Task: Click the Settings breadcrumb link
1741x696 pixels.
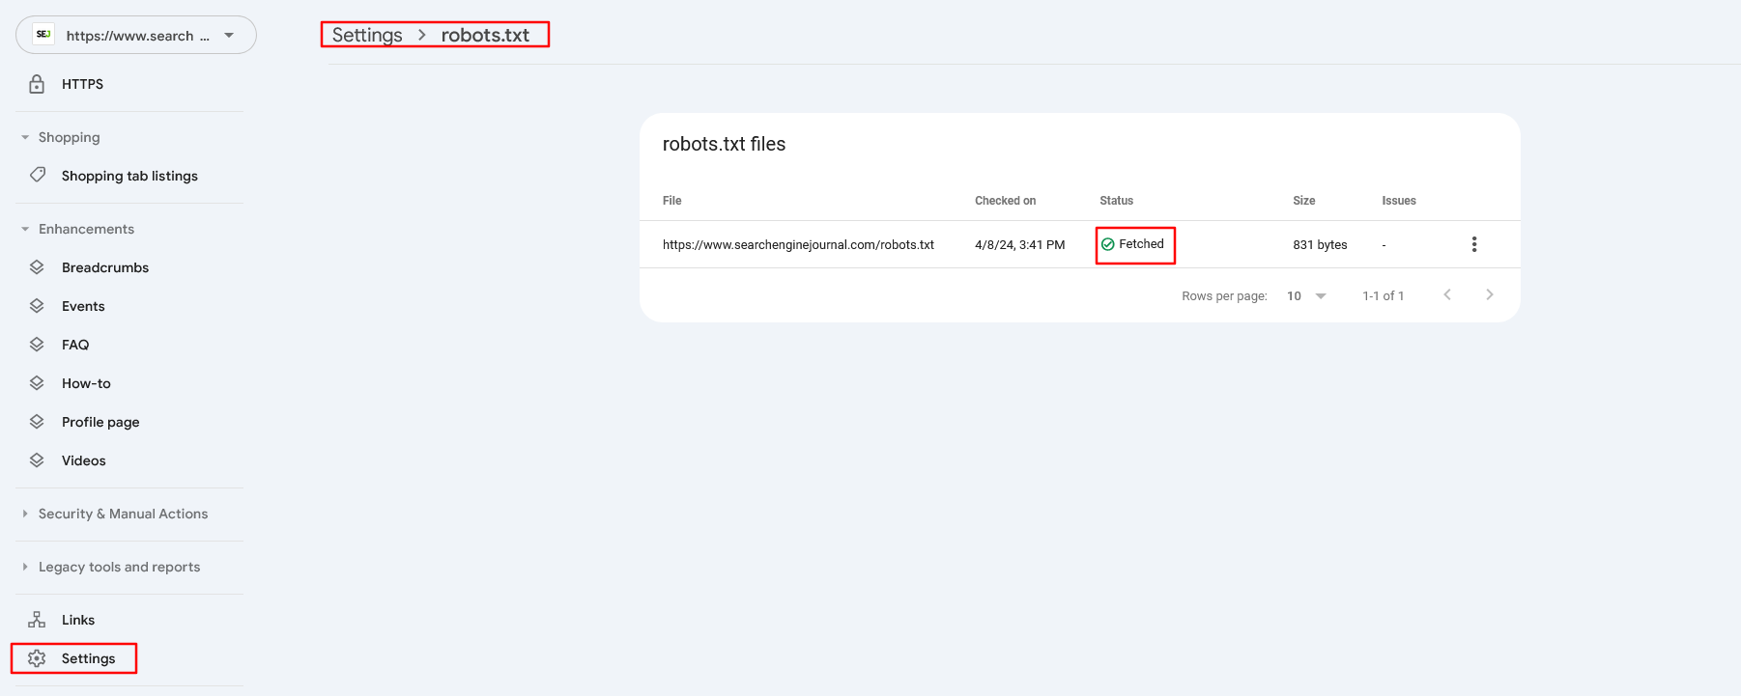Action: (x=367, y=35)
